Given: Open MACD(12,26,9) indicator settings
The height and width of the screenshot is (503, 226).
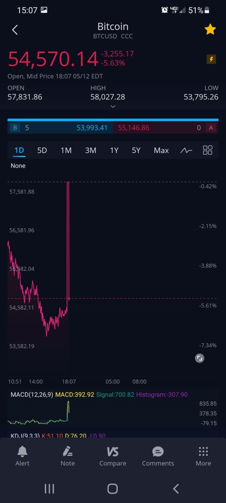Looking at the screenshot, I should coord(32,395).
